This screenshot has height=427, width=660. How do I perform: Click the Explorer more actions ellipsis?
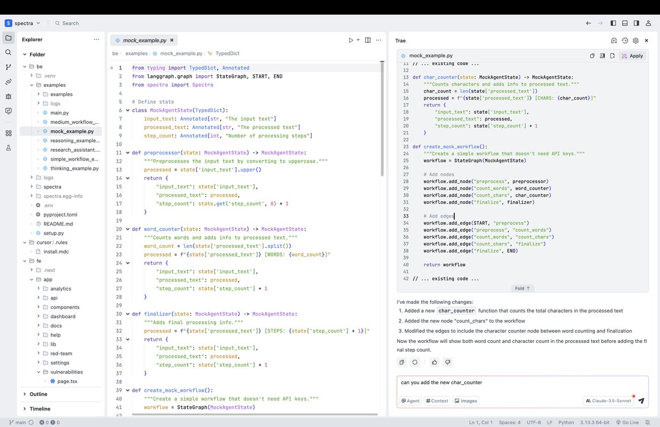96,40
